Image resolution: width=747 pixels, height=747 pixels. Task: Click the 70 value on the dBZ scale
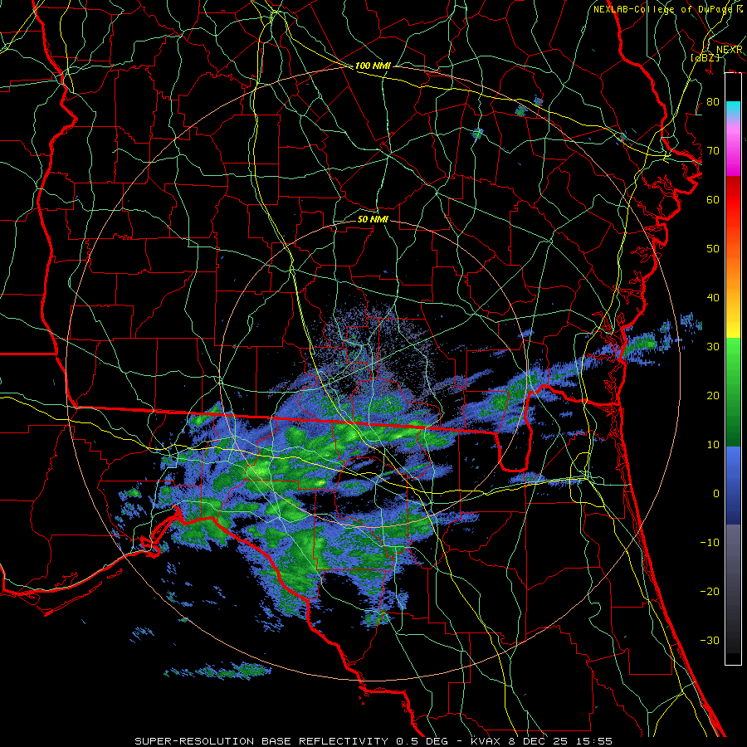click(713, 150)
